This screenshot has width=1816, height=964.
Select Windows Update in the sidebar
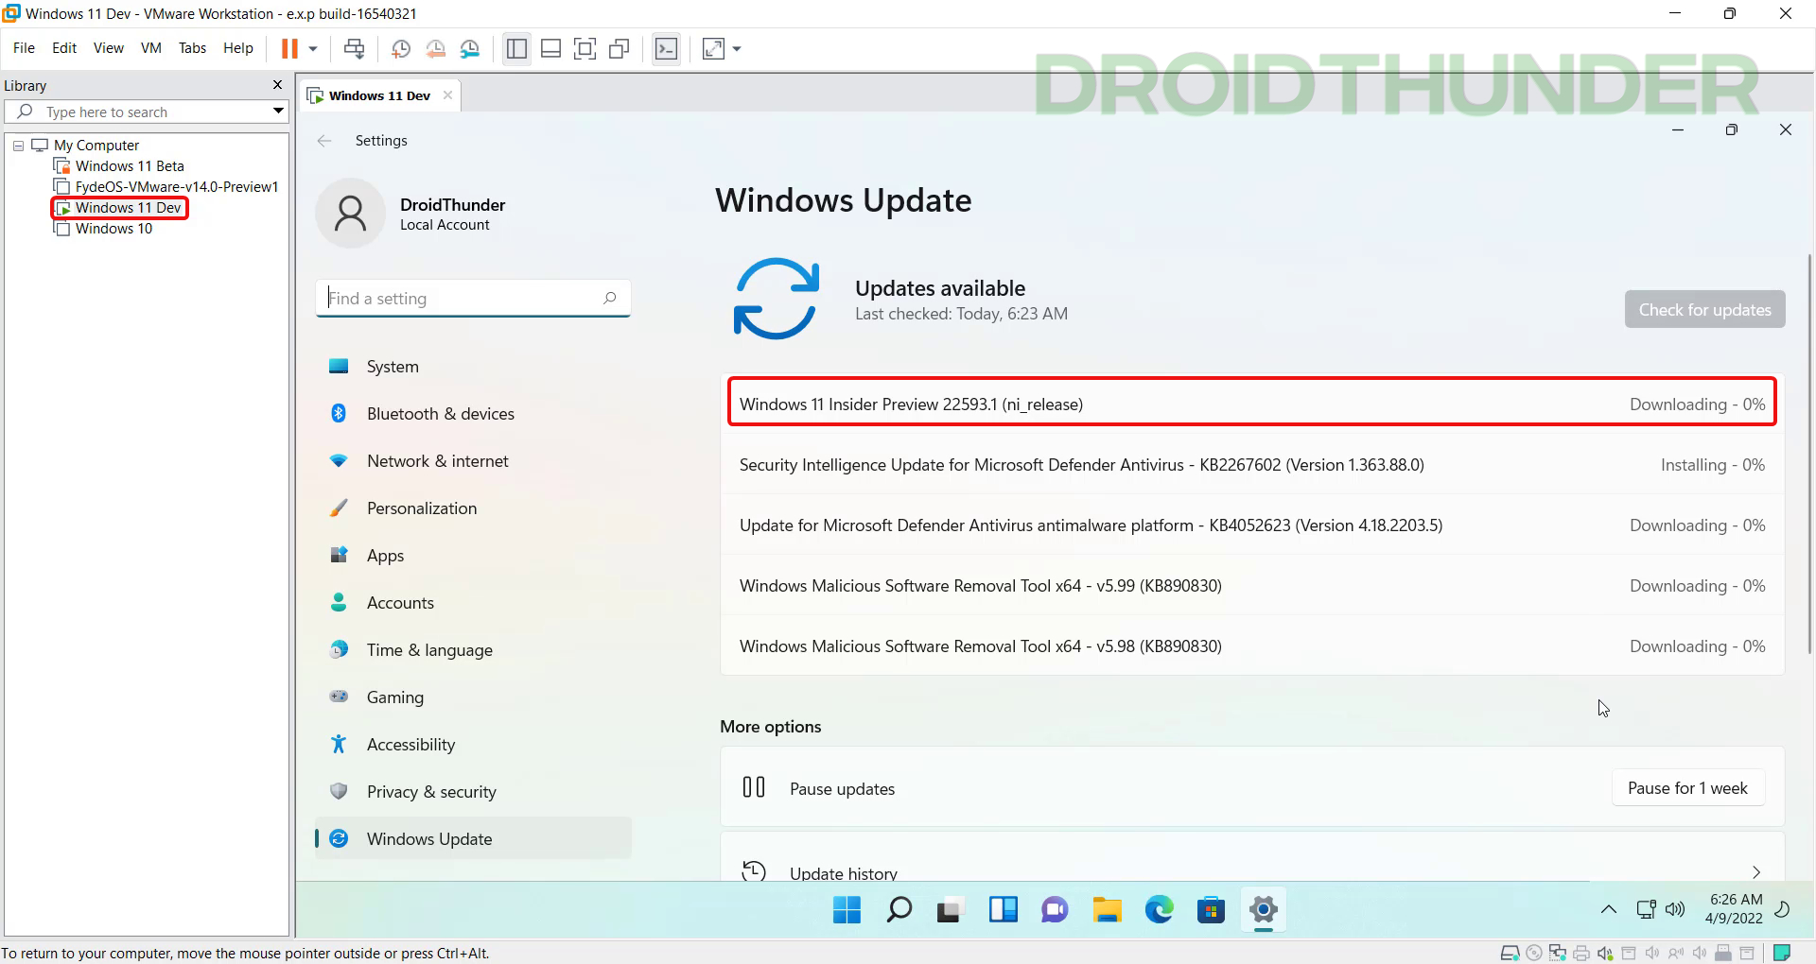pos(473,839)
